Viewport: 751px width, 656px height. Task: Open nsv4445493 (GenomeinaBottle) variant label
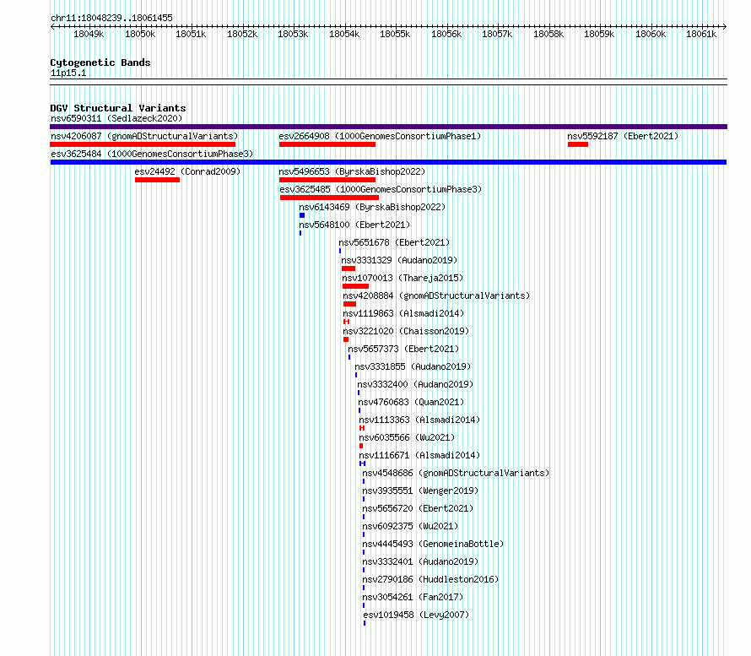tap(433, 544)
